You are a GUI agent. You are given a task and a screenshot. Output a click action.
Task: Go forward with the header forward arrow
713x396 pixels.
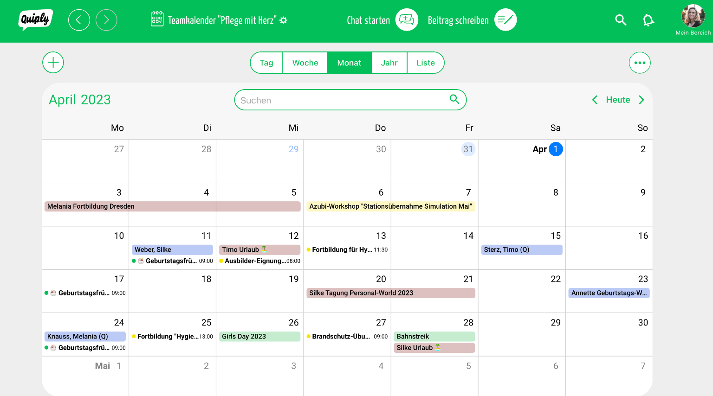click(x=106, y=20)
